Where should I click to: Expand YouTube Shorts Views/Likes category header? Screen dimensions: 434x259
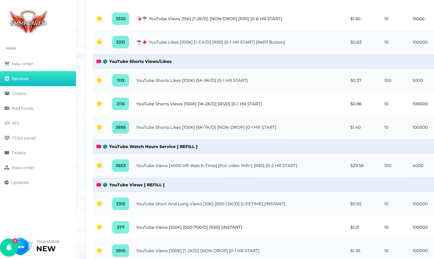pos(140,61)
